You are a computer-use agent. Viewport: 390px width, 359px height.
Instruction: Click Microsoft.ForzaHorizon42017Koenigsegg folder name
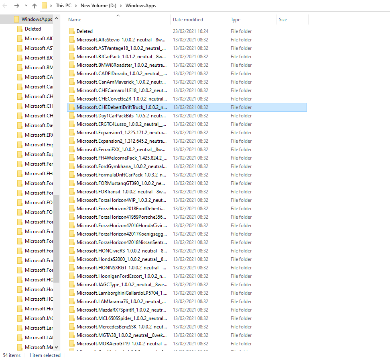[122, 234]
